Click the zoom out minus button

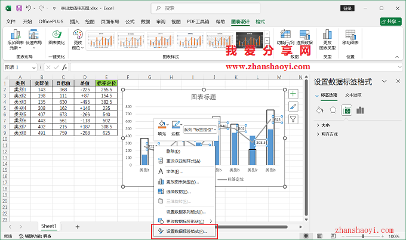coord(343,236)
